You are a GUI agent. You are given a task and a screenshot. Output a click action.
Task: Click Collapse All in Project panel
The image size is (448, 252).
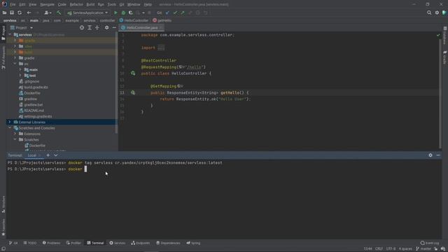coord(97,28)
